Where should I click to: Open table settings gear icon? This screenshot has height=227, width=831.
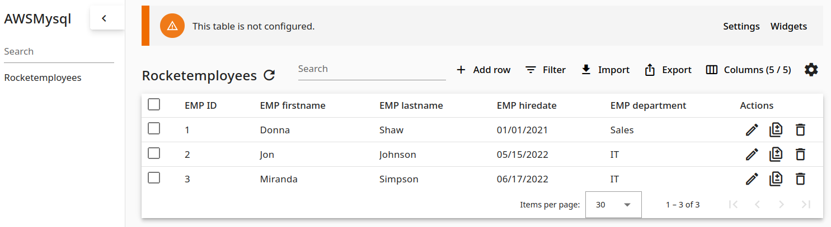tap(811, 70)
